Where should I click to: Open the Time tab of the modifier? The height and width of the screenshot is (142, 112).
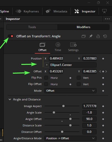58,47
